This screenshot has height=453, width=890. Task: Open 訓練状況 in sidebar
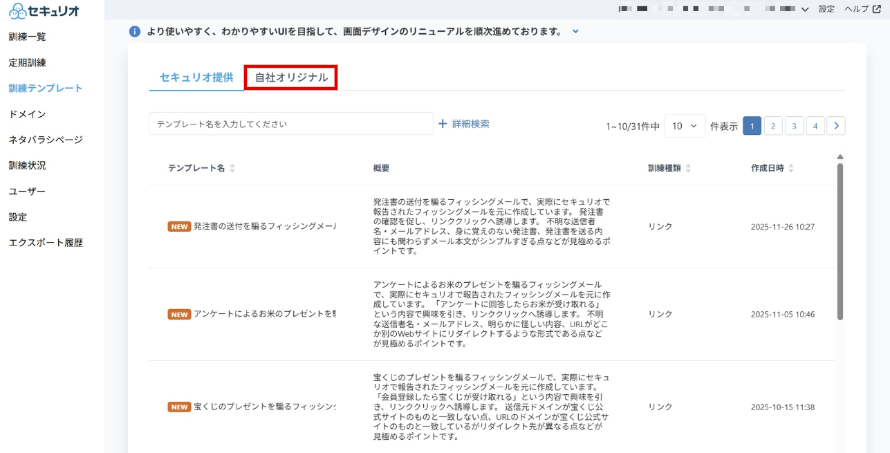[27, 165]
